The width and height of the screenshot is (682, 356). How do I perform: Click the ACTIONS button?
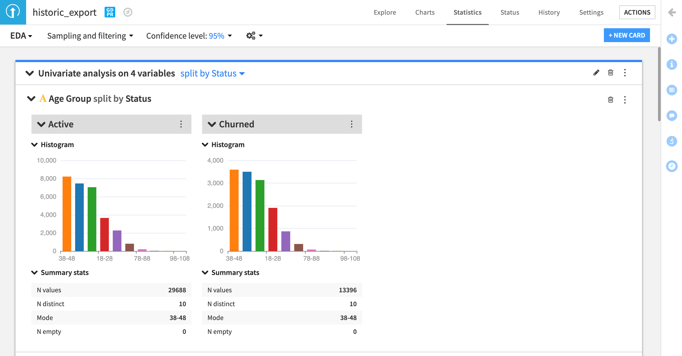[637, 12]
